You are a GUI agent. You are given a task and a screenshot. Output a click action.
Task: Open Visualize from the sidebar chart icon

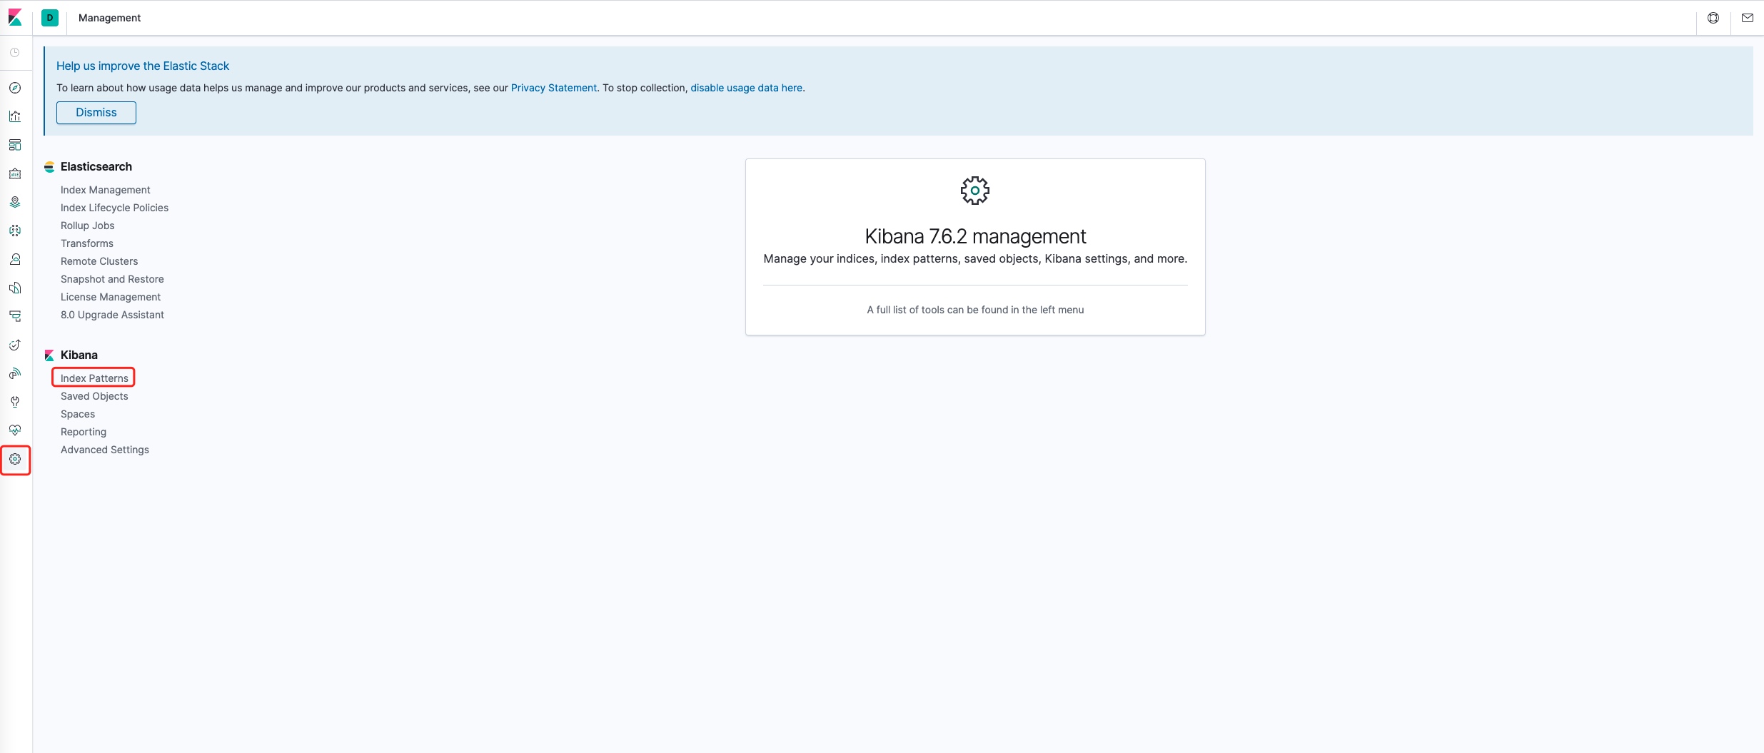click(15, 116)
